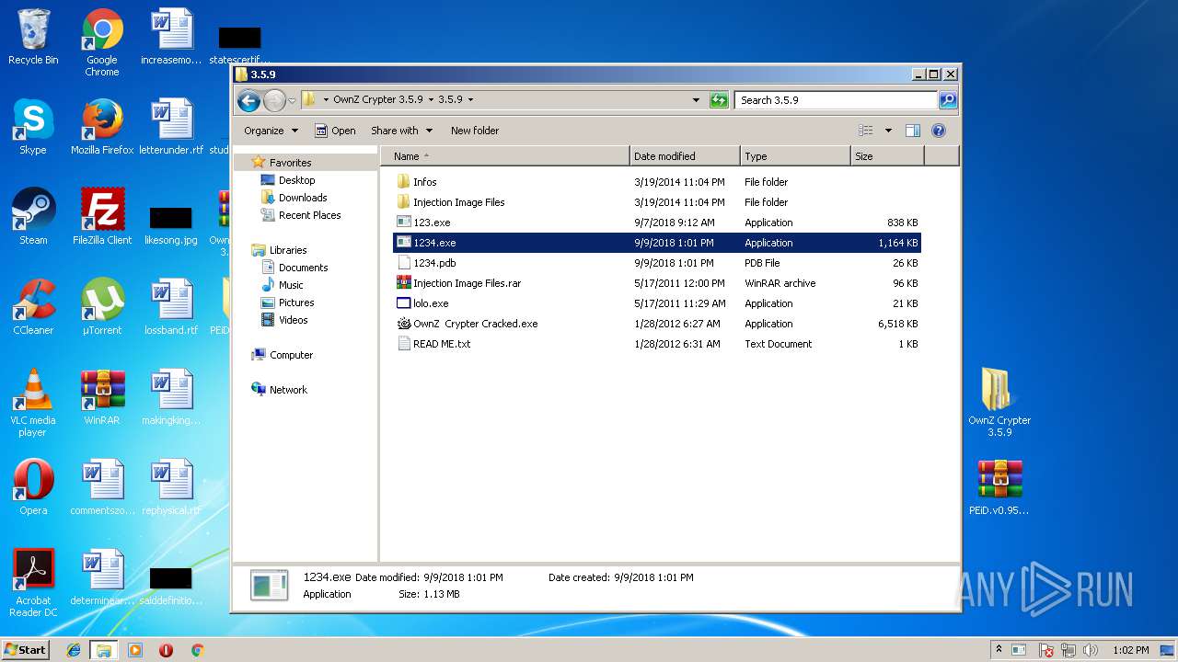
Task: Click the Search 3.5.9 input field
Action: 837,100
